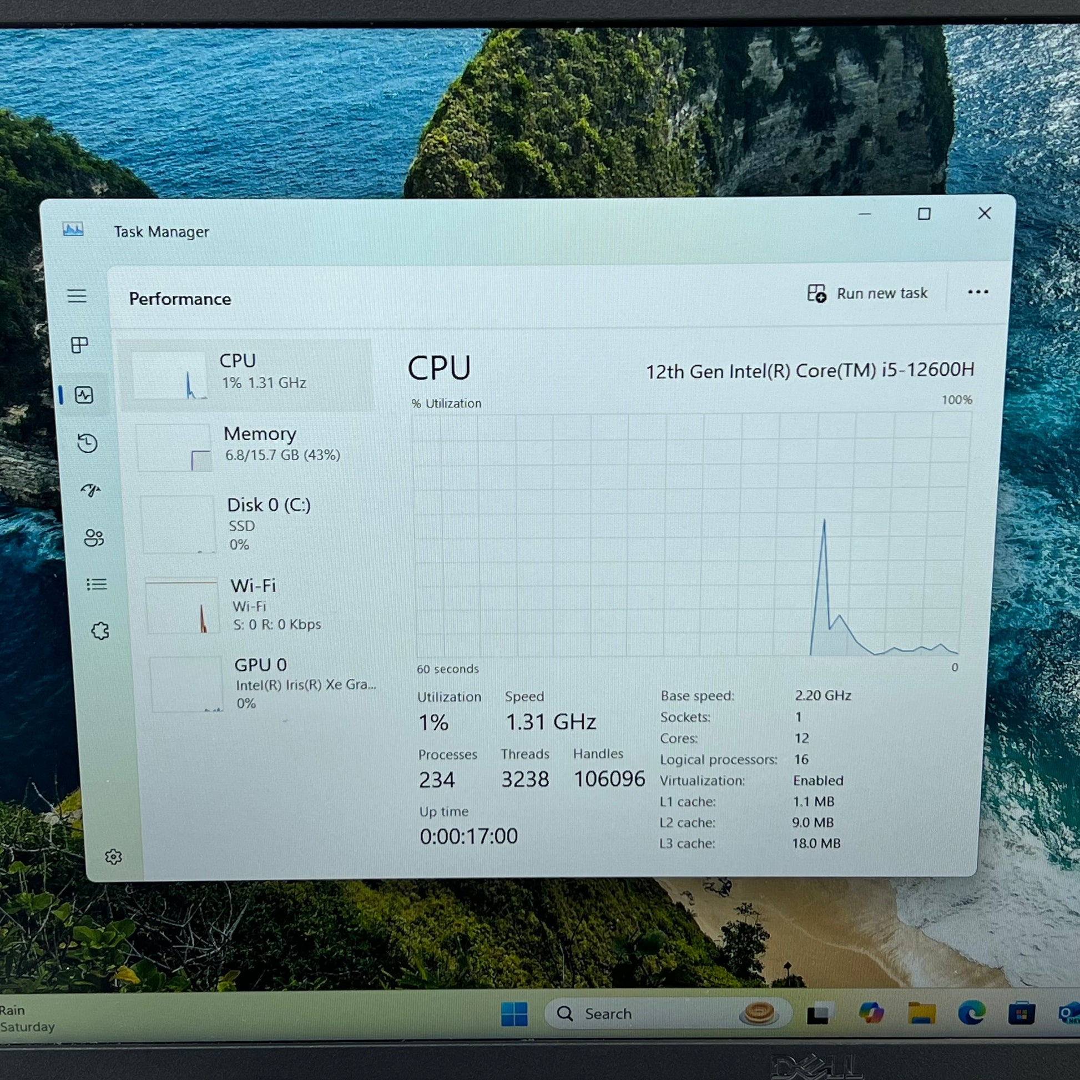
Task: Open Task Manager settings gear
Action: 113,857
